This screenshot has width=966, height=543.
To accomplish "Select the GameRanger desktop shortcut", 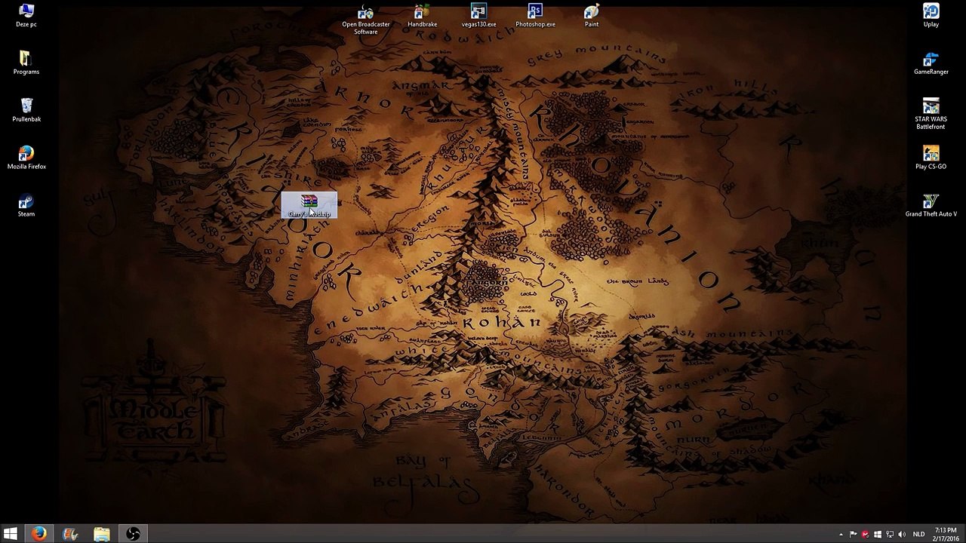I will (931, 63).
